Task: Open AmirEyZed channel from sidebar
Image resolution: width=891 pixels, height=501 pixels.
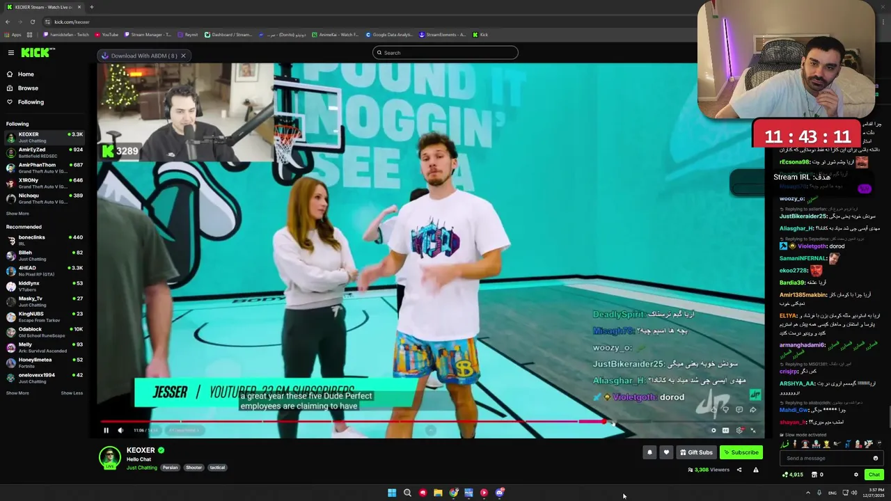Action: click(x=45, y=152)
